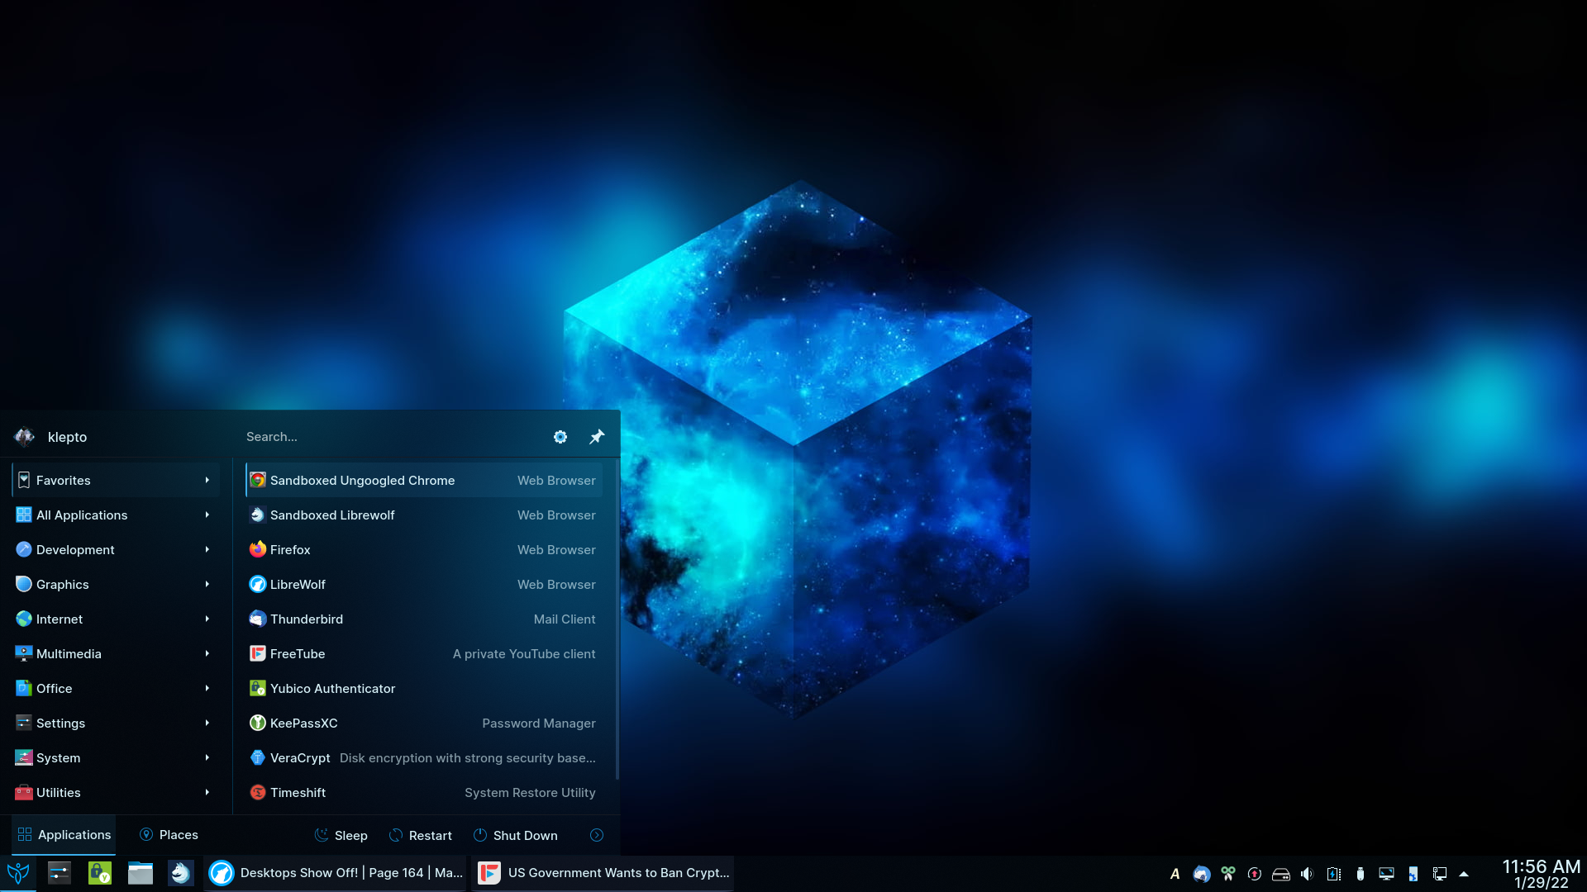This screenshot has width=1587, height=892.
Task: Launch VeraCrypt disk encryption
Action: [300, 757]
